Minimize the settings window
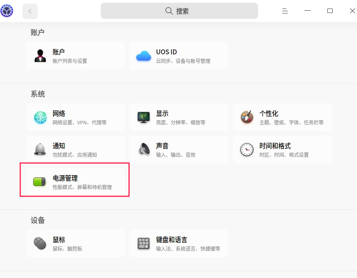The height and width of the screenshot is (278, 357). (308, 11)
